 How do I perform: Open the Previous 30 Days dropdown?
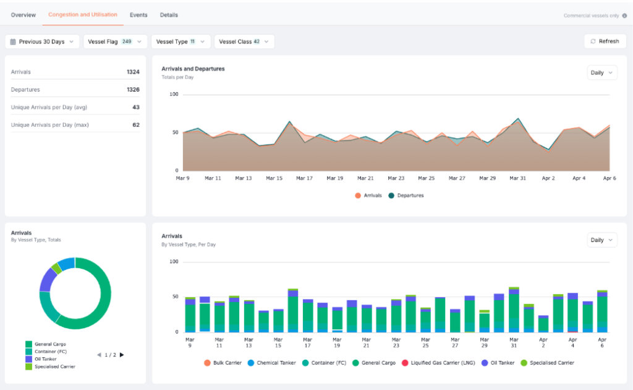(43, 41)
